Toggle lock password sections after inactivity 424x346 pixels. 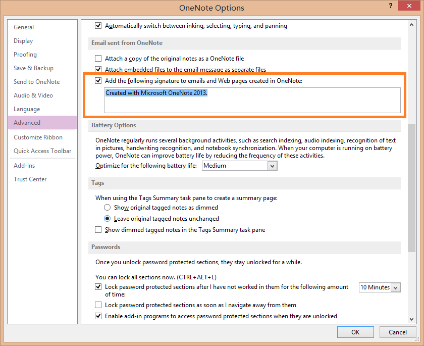click(98, 287)
